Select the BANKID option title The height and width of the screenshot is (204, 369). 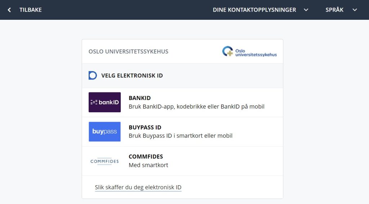point(139,98)
